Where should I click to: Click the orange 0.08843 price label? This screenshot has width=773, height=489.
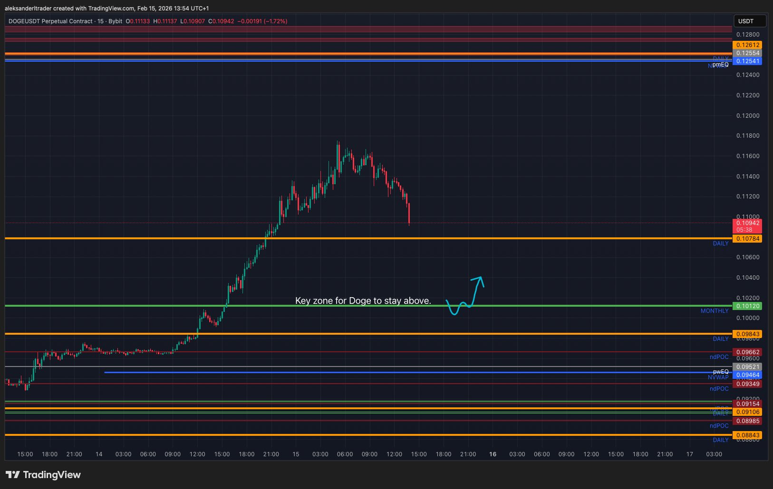pos(747,435)
